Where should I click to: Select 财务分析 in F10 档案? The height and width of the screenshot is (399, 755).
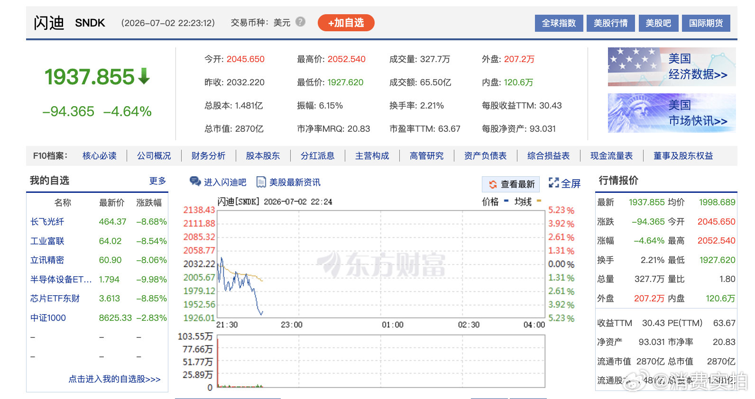click(x=208, y=155)
